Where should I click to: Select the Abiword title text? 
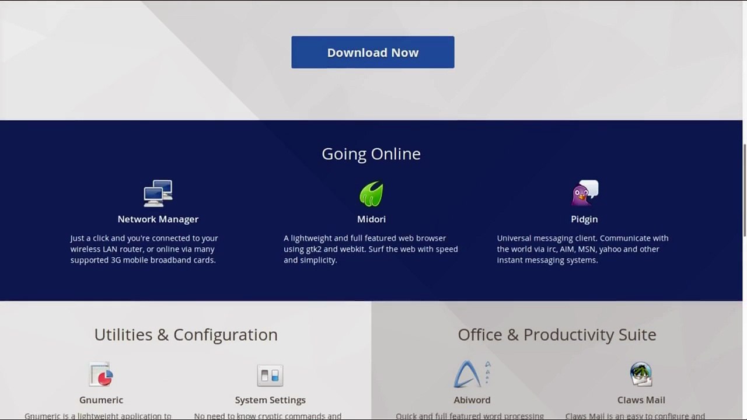472,400
